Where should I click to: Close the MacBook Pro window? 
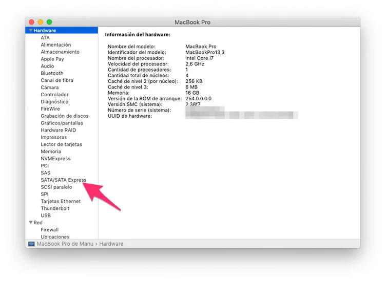31,22
